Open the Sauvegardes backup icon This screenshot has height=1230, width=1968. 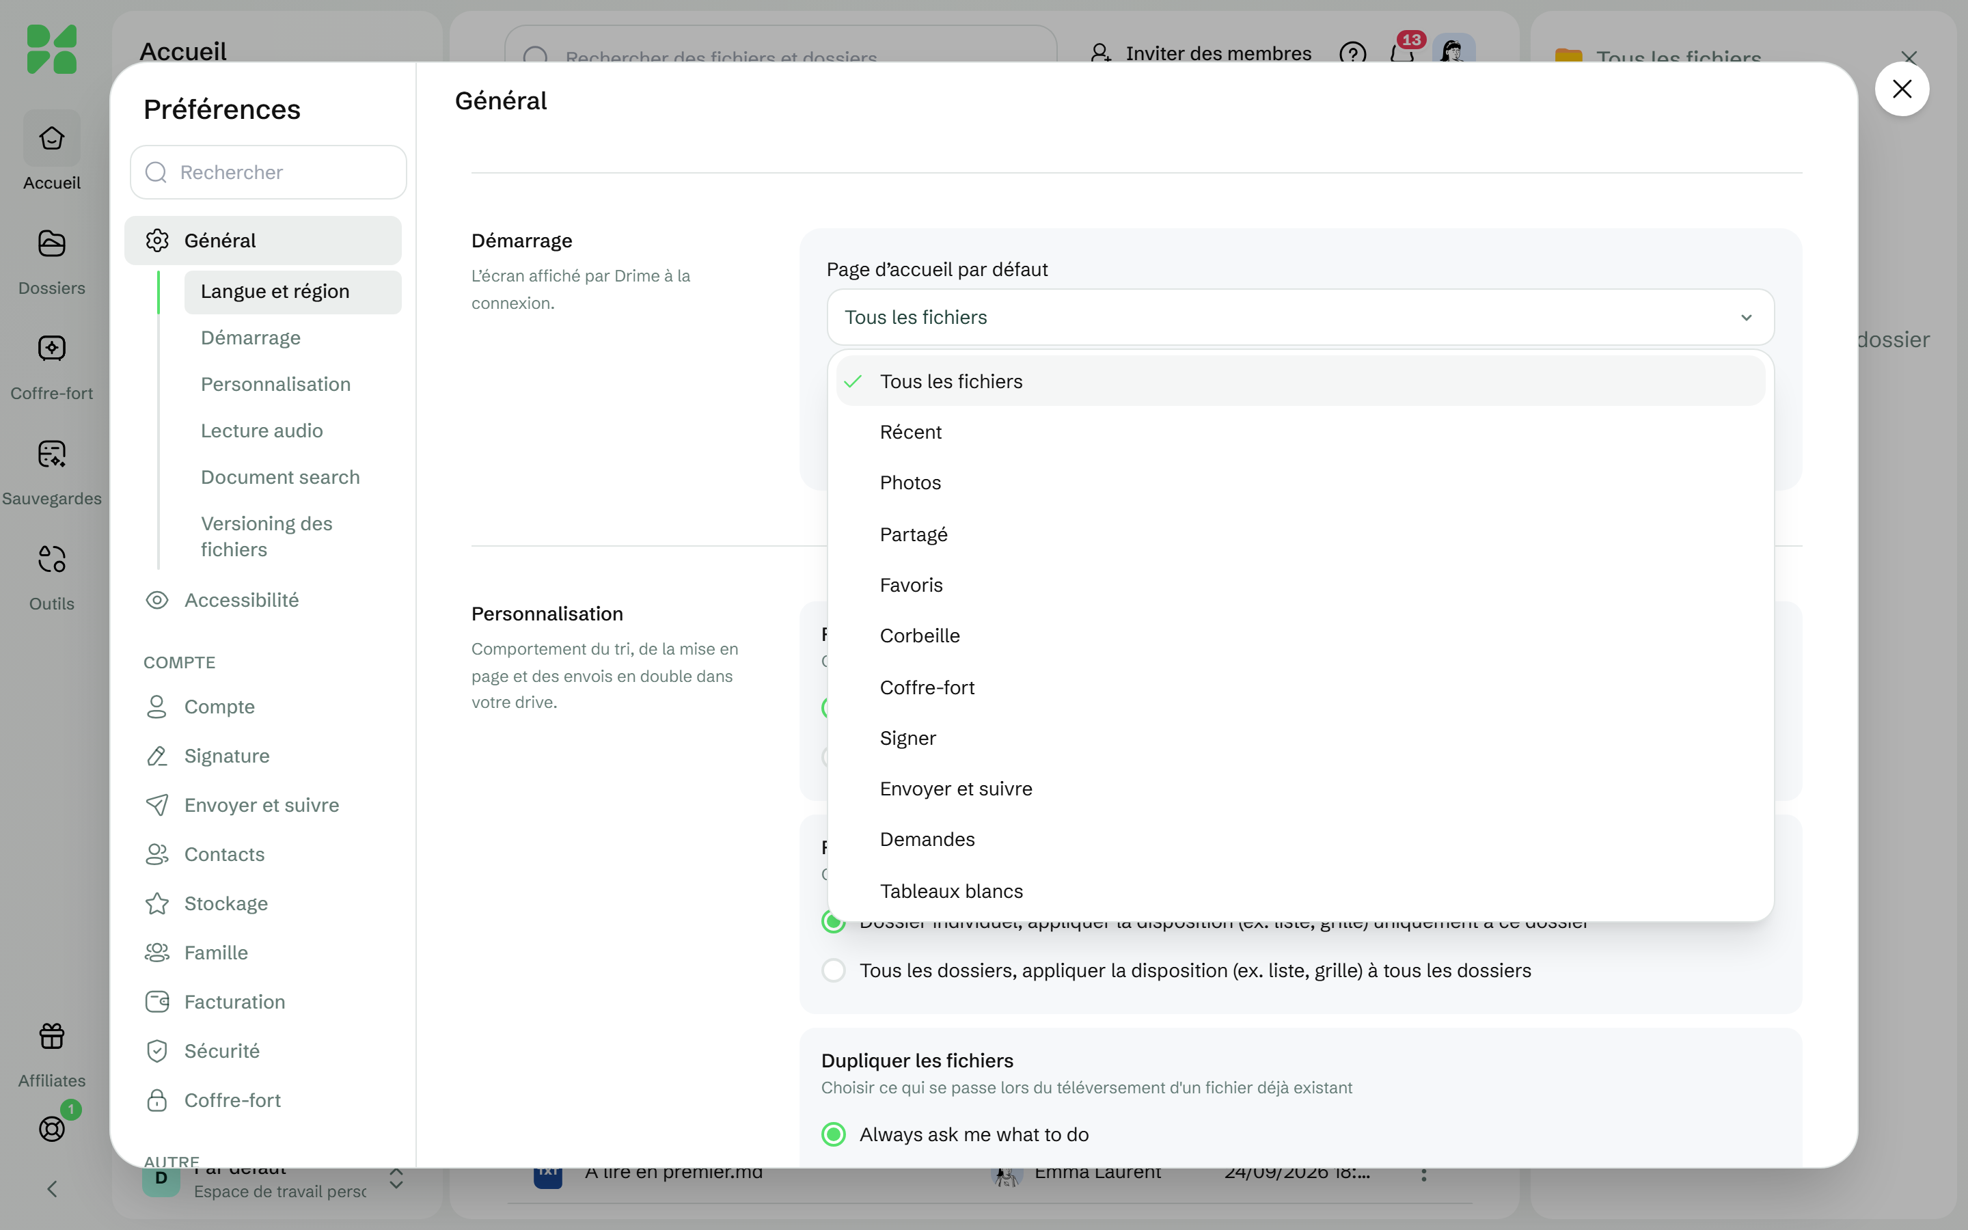(x=51, y=454)
